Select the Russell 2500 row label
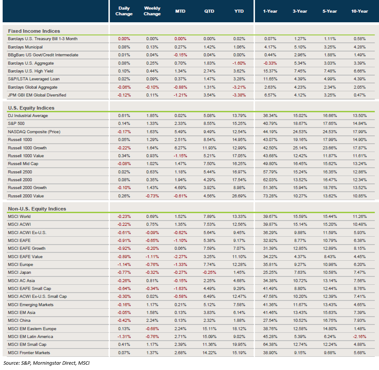 coord(20,172)
